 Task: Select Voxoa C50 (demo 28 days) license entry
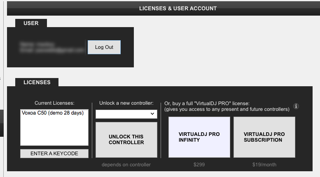53,113
